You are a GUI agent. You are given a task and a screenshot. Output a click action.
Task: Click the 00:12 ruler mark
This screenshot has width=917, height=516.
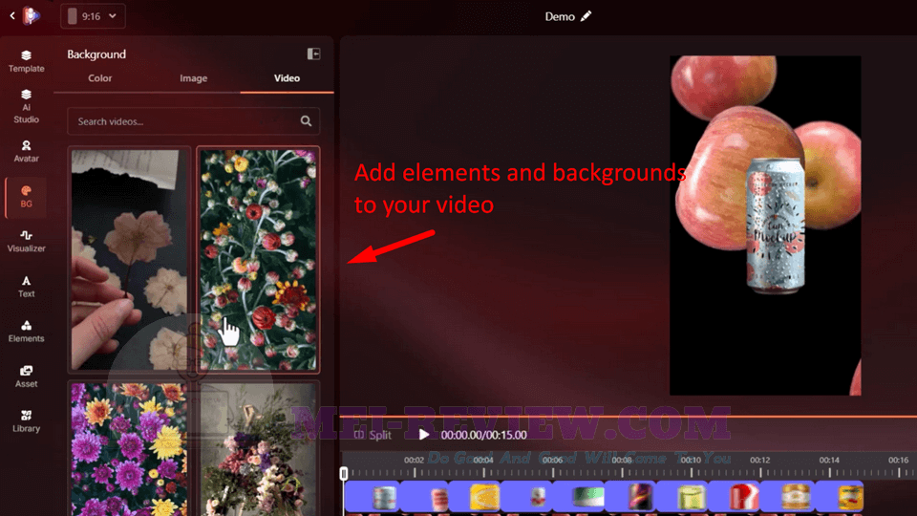(760, 460)
